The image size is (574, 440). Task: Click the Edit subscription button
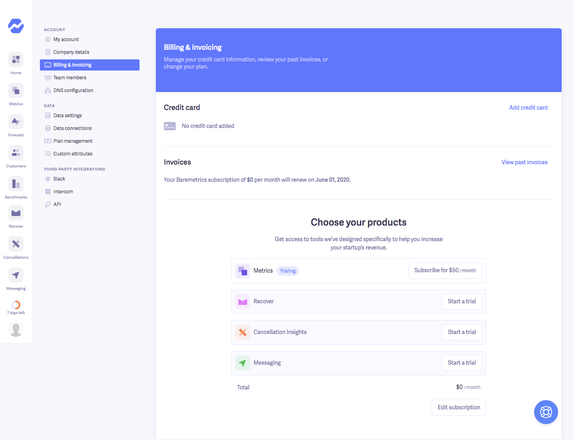(x=459, y=408)
